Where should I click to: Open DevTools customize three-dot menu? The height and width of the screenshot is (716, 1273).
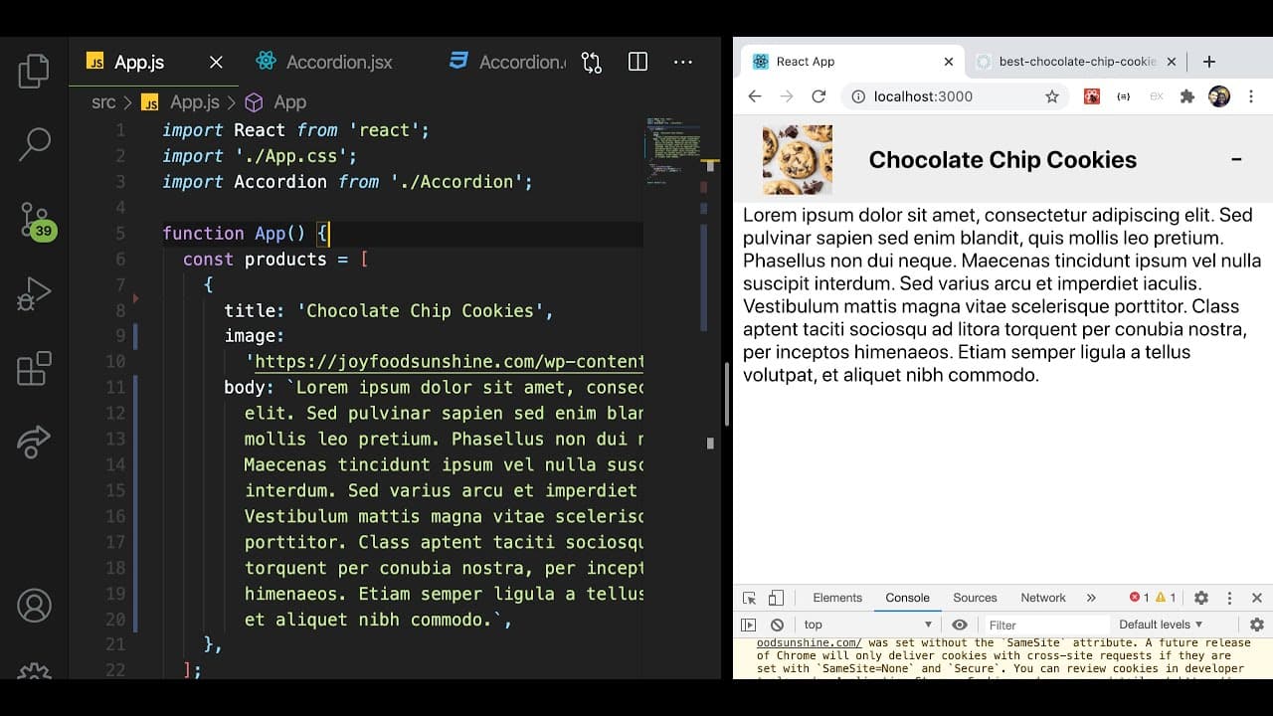tap(1229, 598)
